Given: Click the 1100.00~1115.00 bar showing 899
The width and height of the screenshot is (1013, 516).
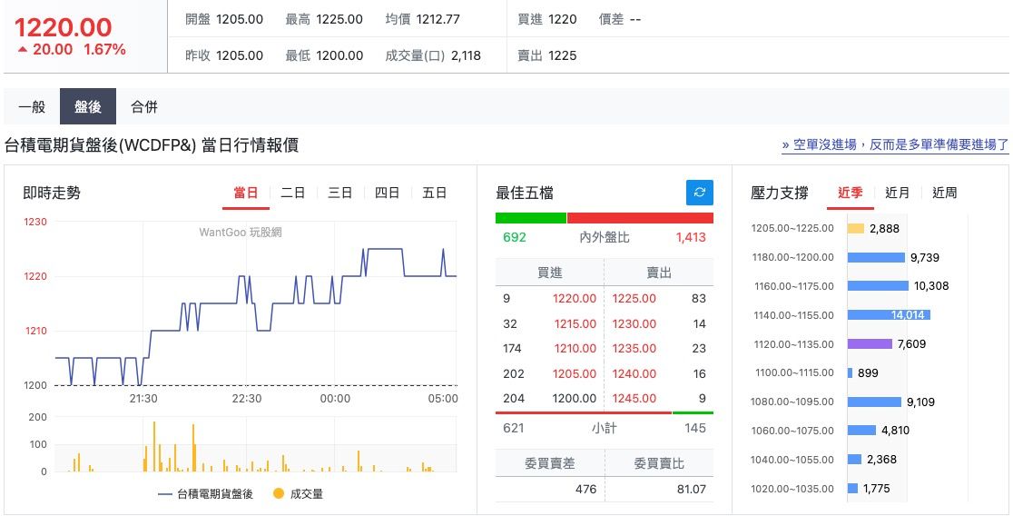Looking at the screenshot, I should coord(851,372).
